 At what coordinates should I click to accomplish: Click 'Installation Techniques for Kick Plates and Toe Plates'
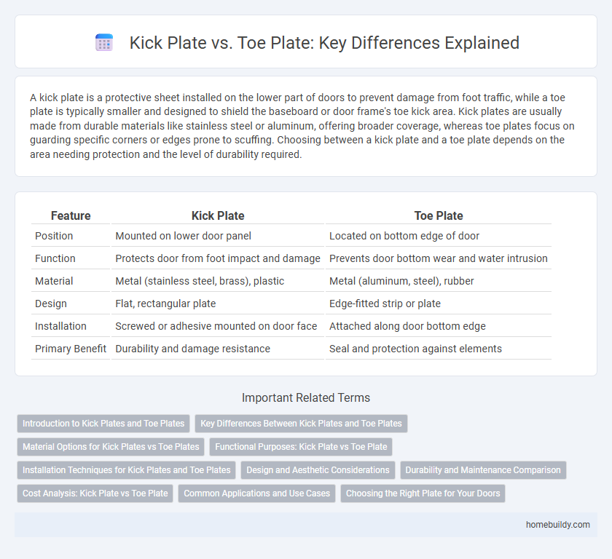(126, 470)
